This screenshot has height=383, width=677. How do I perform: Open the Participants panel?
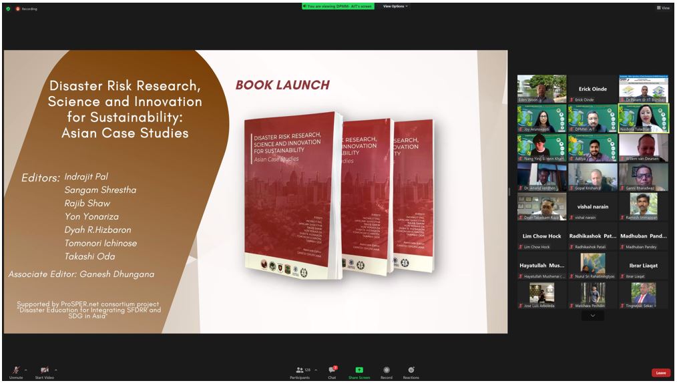300,370
